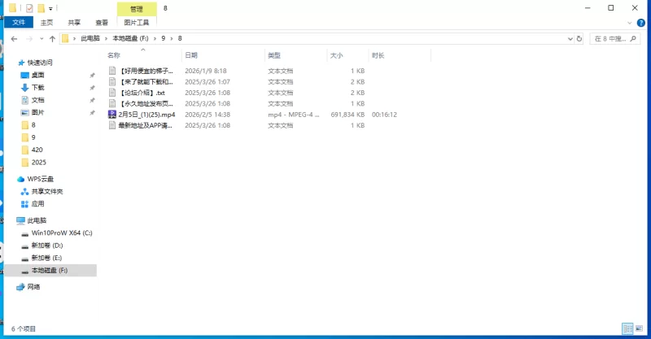Click 此电脑 in the address bar
Screen dimensions: 651x339
(x=90, y=38)
